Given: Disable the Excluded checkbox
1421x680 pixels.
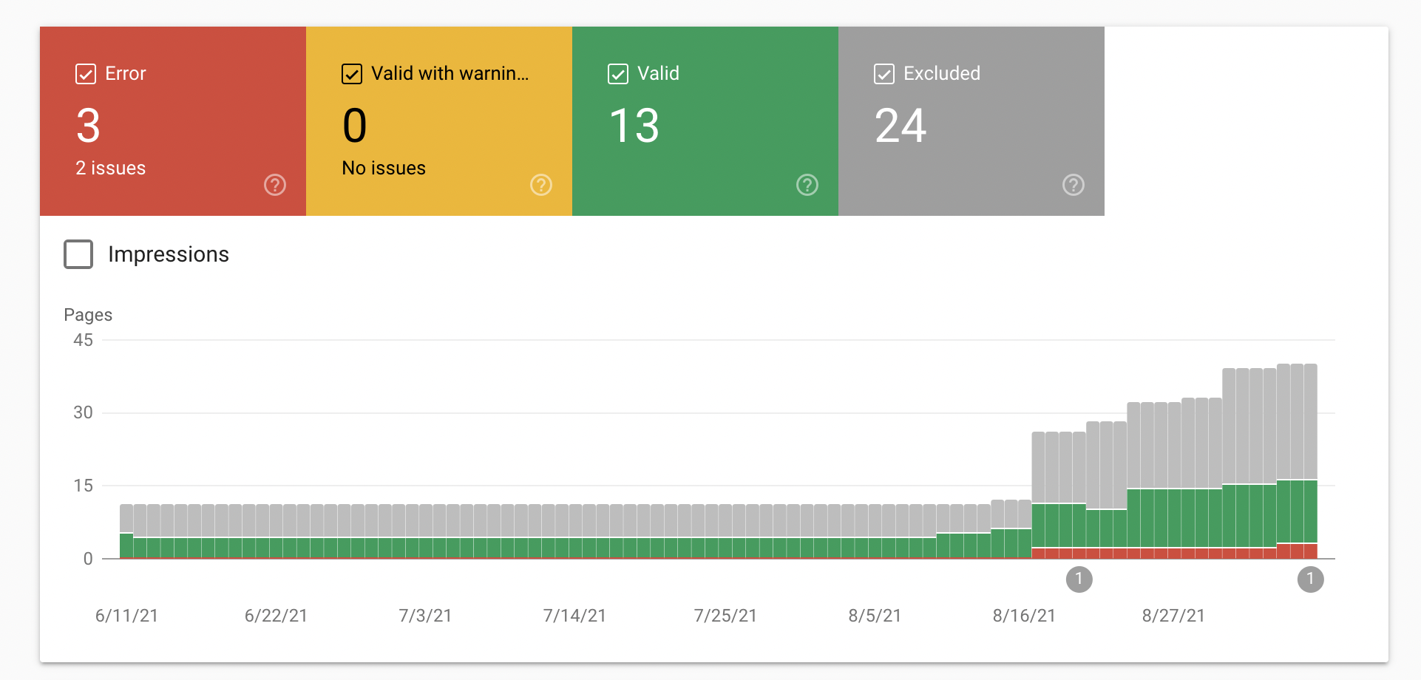Looking at the screenshot, I should pos(884,74).
